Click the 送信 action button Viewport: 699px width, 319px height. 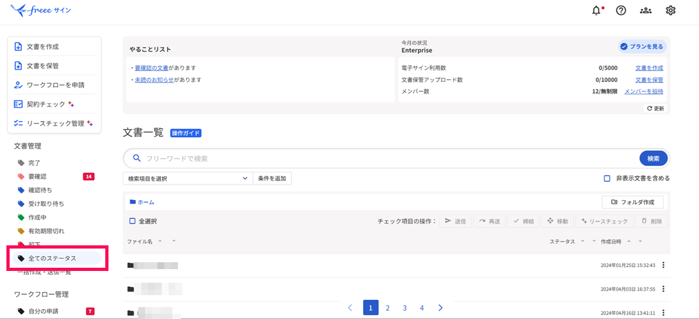point(456,221)
